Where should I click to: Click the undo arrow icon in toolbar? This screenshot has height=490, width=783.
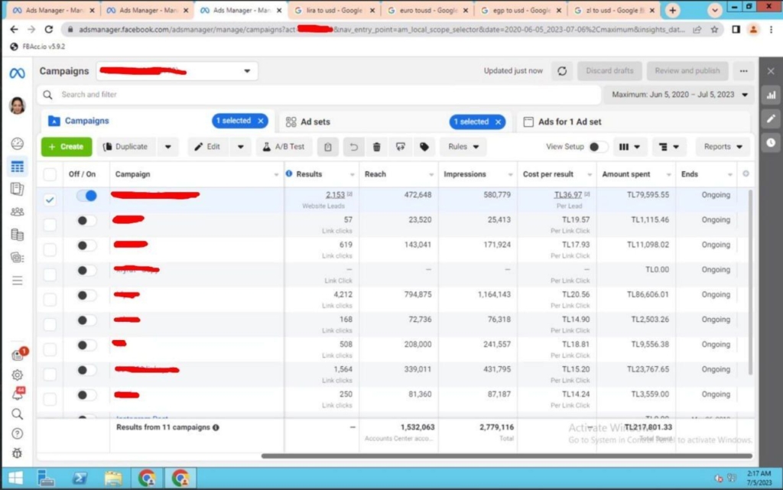pyautogui.click(x=353, y=147)
